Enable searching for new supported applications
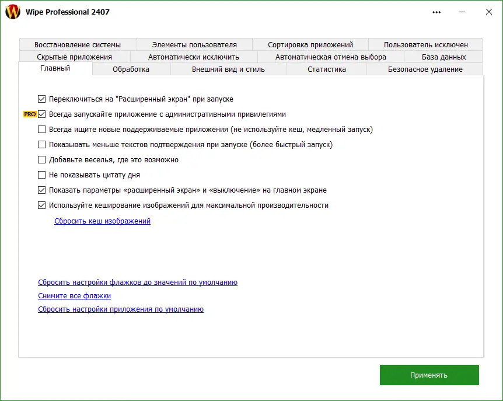 (41, 129)
